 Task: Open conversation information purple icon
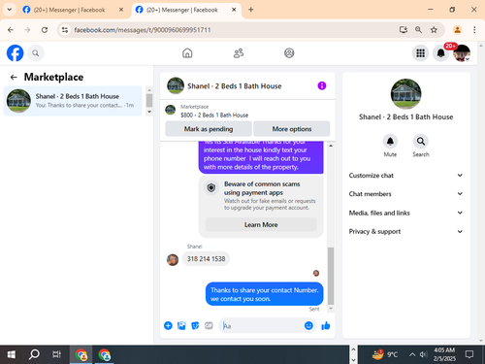322,85
